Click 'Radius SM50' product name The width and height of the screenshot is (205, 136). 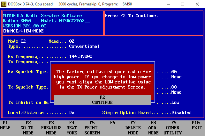click(17, 21)
